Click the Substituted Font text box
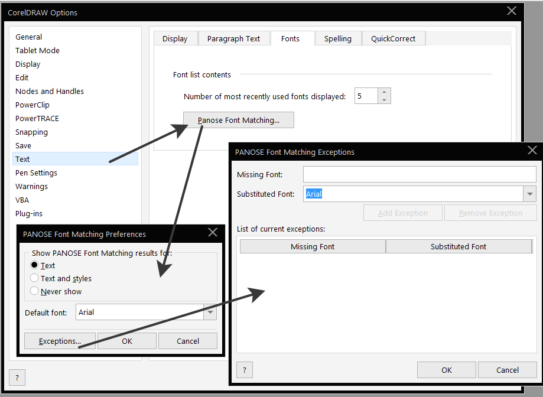543x397 pixels. [413, 194]
